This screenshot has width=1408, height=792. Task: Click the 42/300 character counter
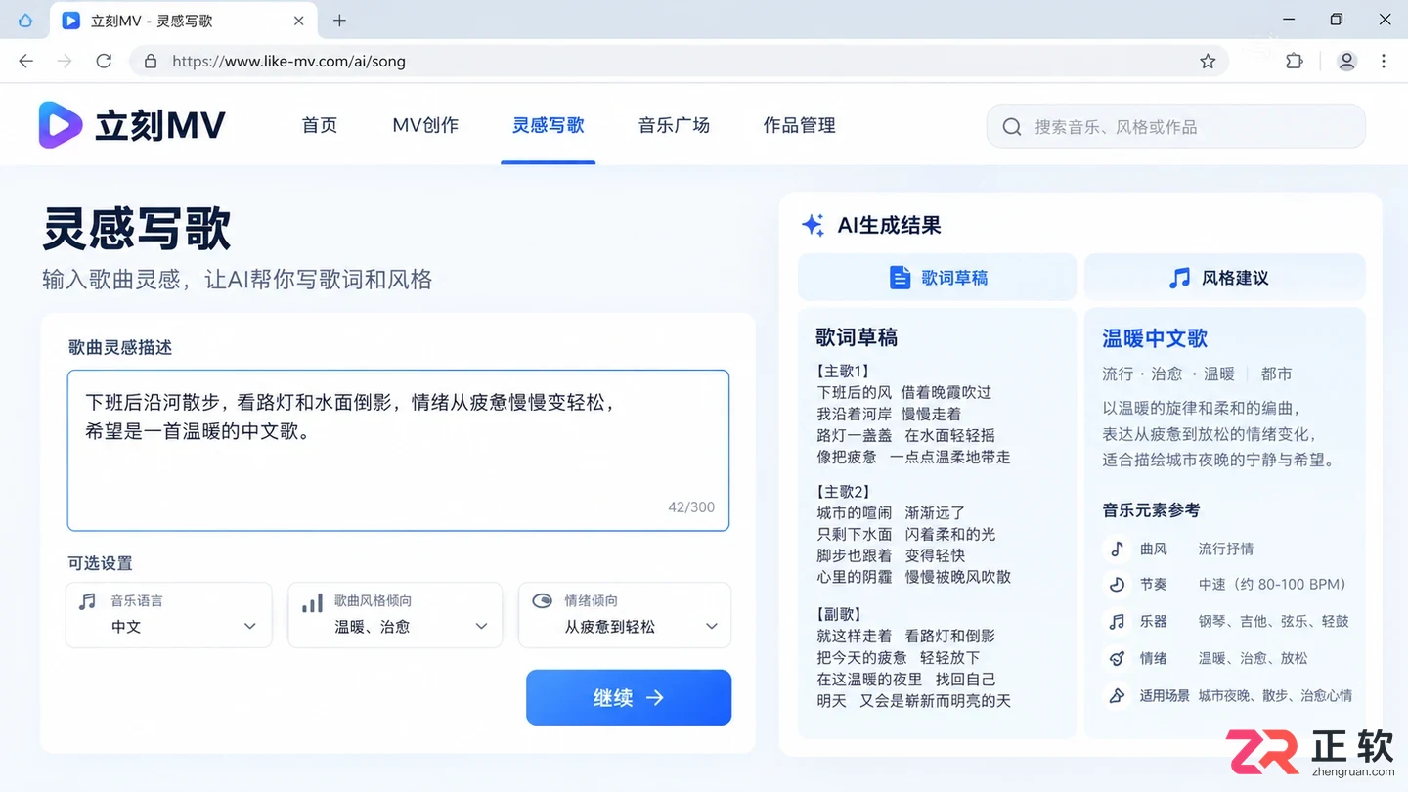691,506
